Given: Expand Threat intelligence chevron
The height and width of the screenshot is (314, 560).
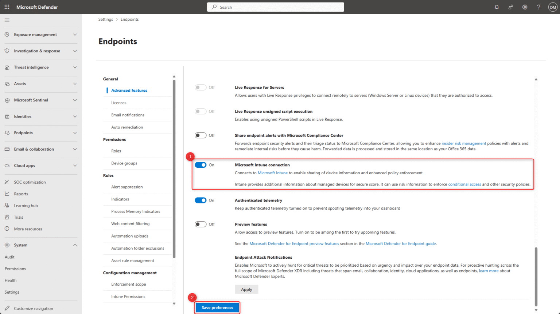Looking at the screenshot, I should pyautogui.click(x=75, y=67).
